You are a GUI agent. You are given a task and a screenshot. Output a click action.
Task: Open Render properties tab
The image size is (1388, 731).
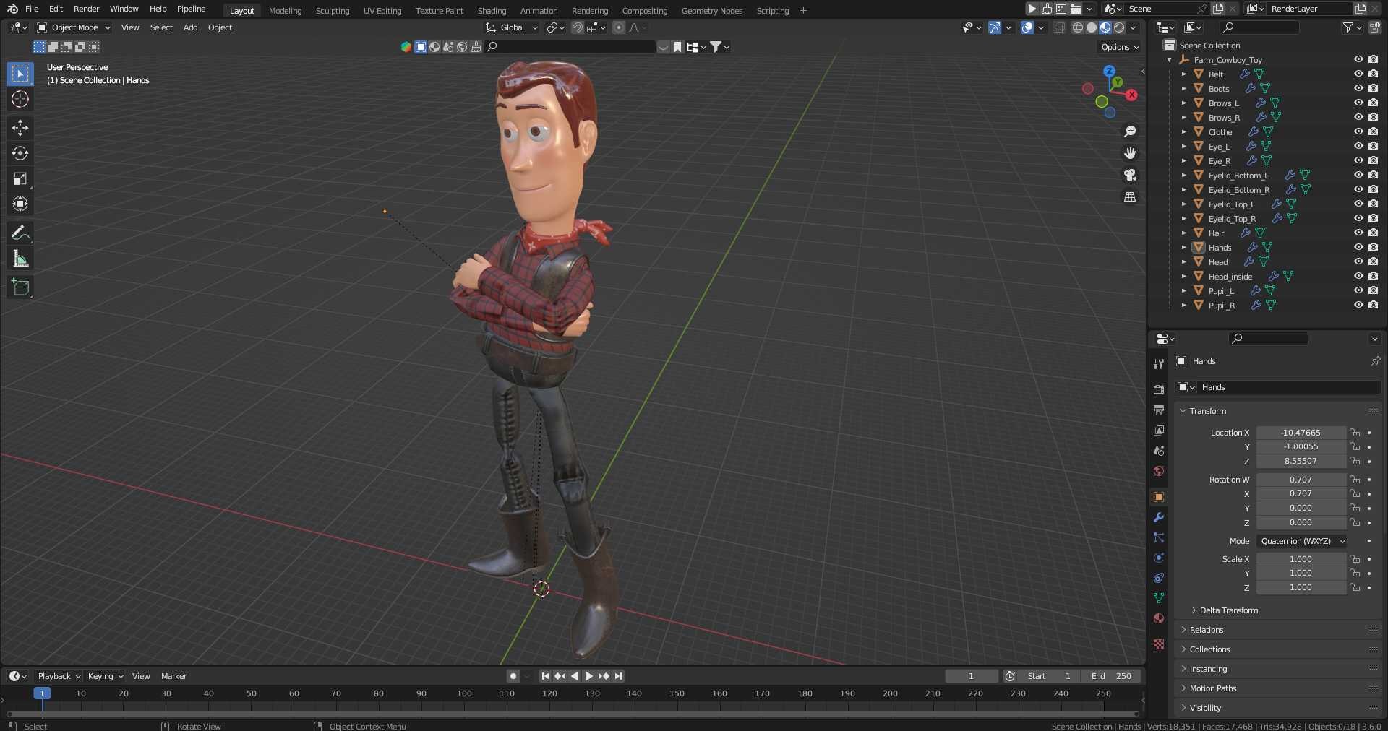1159,389
